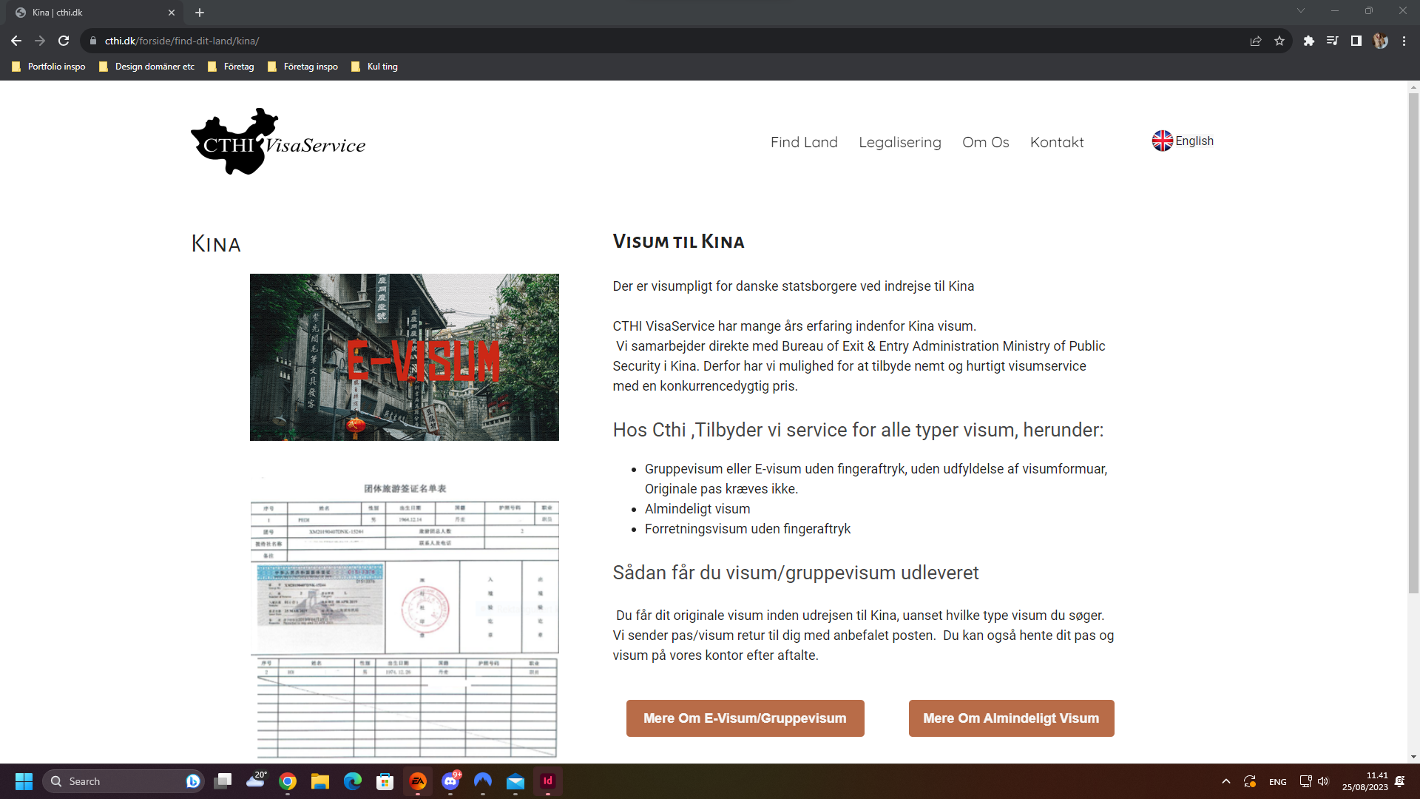Open the network status tray icon

click(1305, 781)
